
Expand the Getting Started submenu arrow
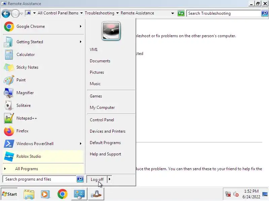[80, 42]
